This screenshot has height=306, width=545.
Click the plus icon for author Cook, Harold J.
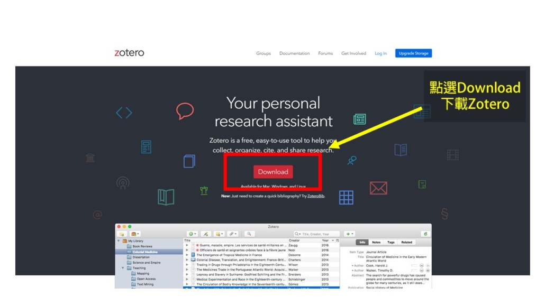click(x=428, y=266)
